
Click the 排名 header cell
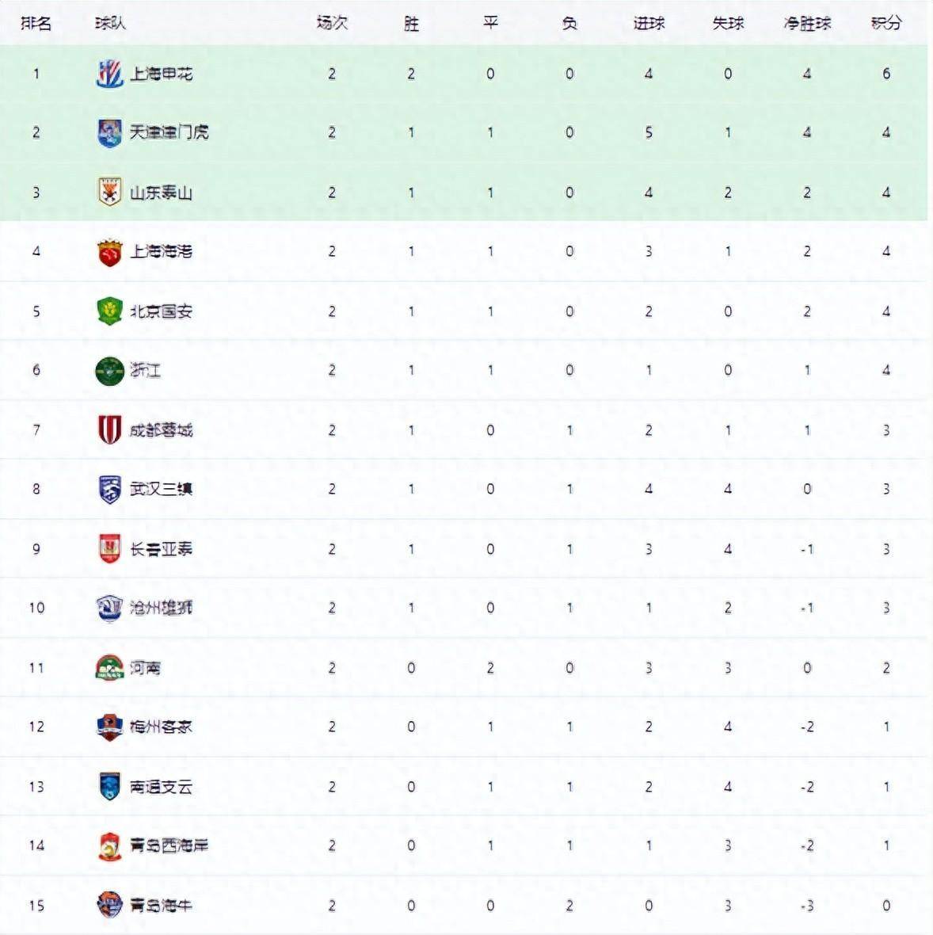click(x=36, y=23)
